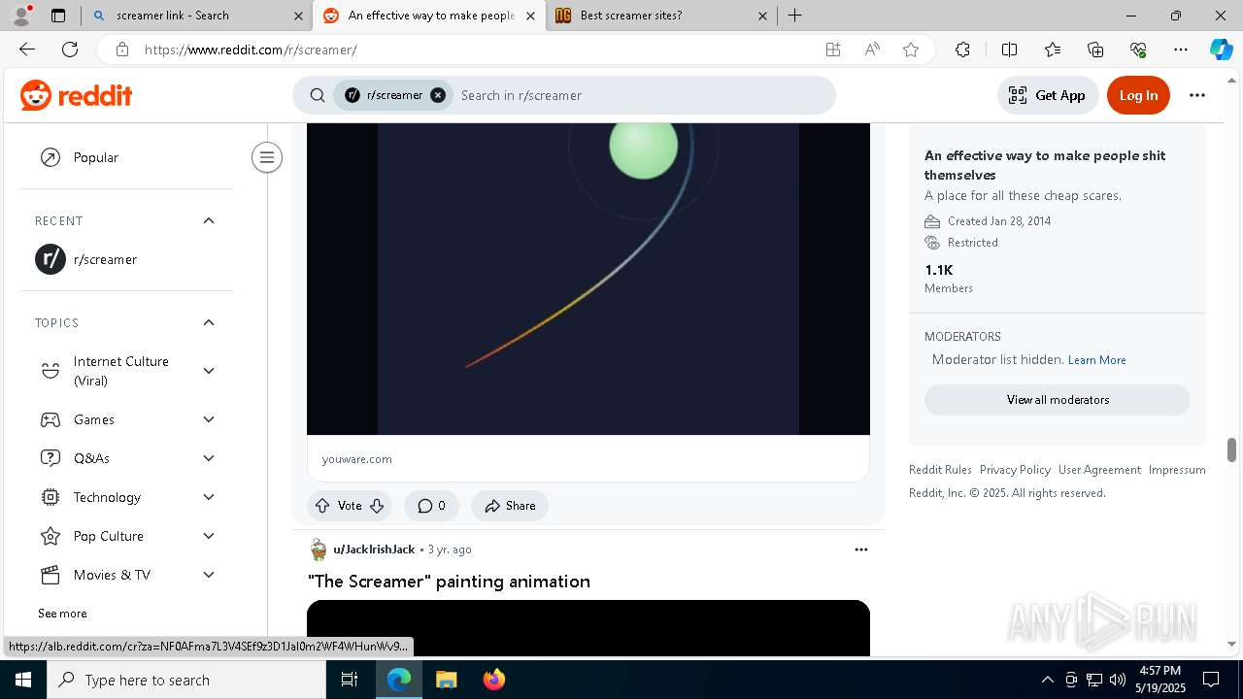This screenshot has height=699, width=1243.
Task: Open the Screamer painting animation post title
Action: (449, 582)
